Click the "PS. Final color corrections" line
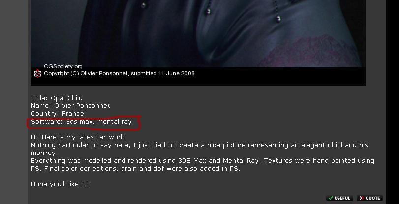 [x=136, y=169]
